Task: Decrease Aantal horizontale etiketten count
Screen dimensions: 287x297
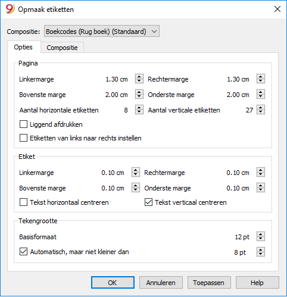Action: tap(139, 112)
